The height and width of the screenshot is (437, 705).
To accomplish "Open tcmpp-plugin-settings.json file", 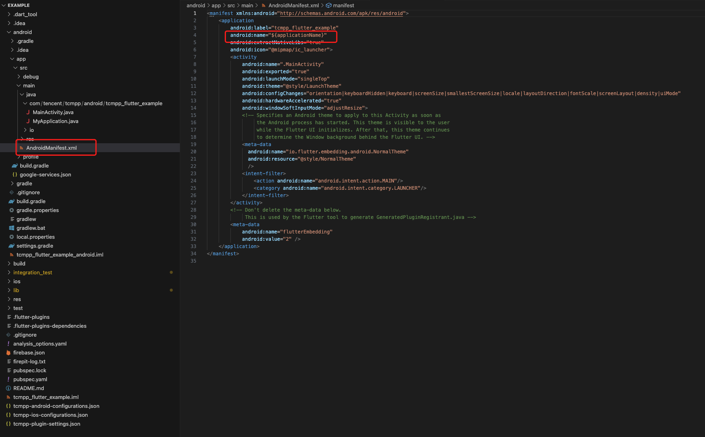I will pyautogui.click(x=47, y=424).
